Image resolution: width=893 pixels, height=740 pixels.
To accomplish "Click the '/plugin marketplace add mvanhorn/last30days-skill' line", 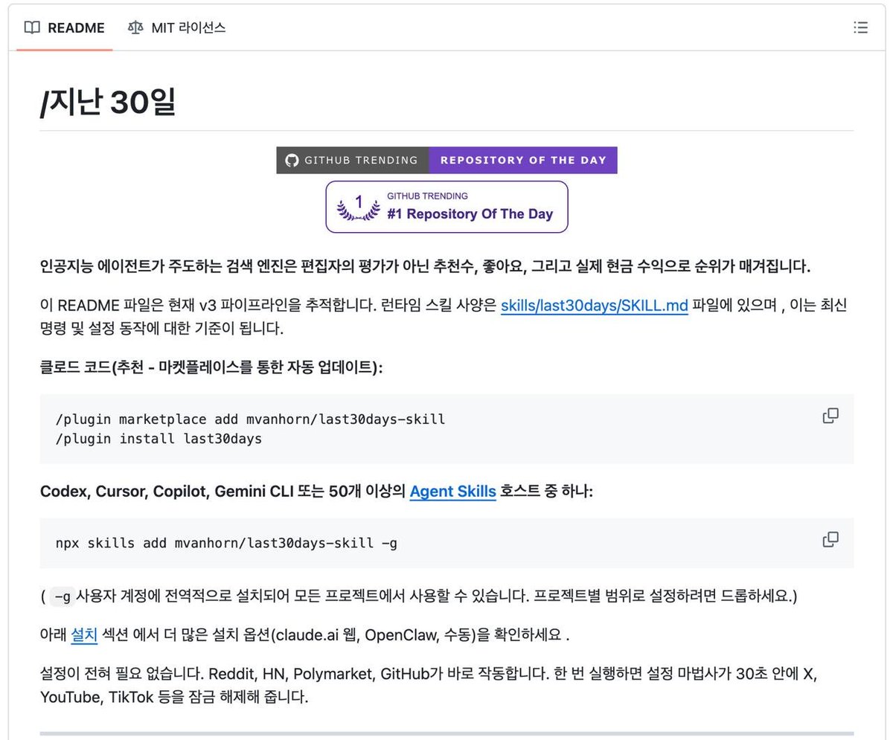I will 250,419.
